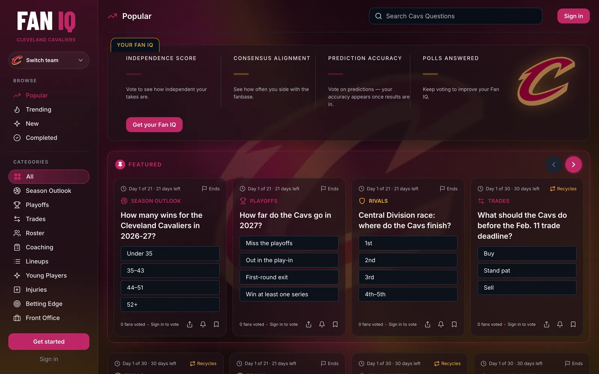Select the All categories filter
Screen dimensions: 599x374
[x=49, y=177]
